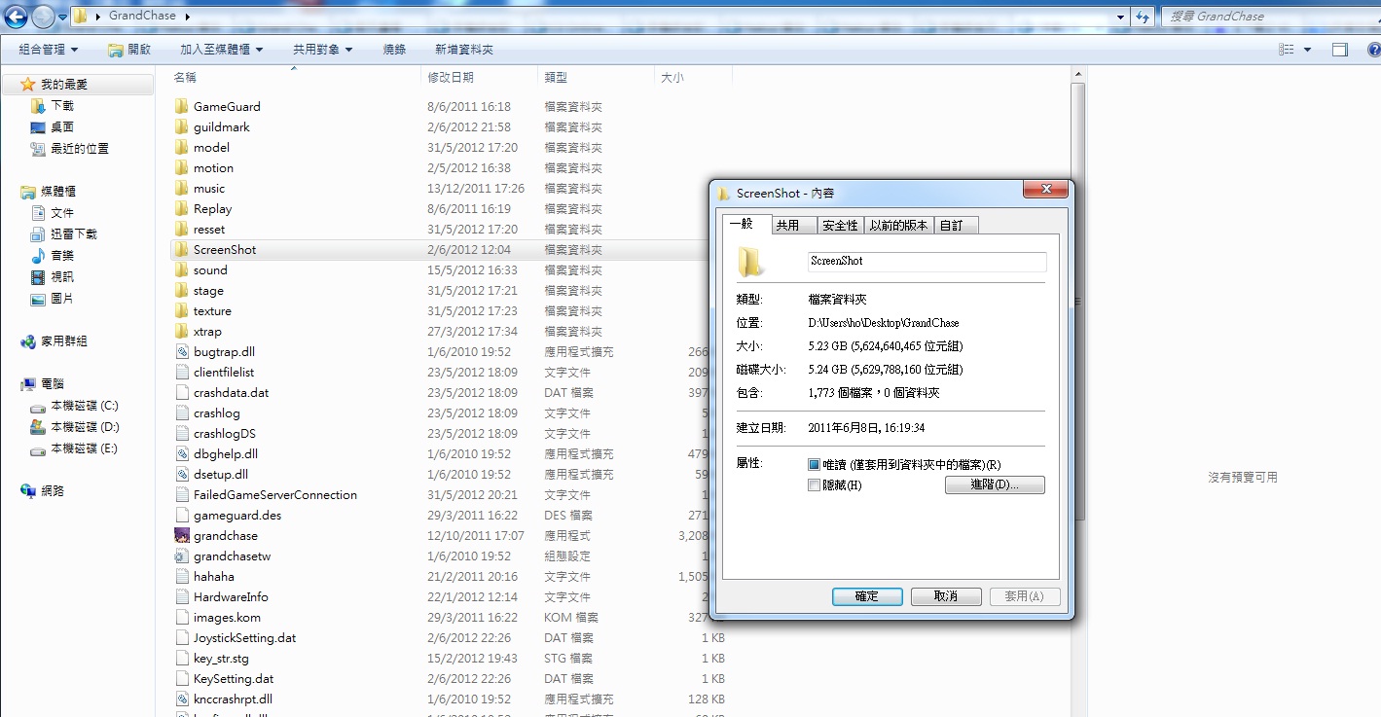Toggle the 唯讀 read-only checkbox

click(x=815, y=465)
